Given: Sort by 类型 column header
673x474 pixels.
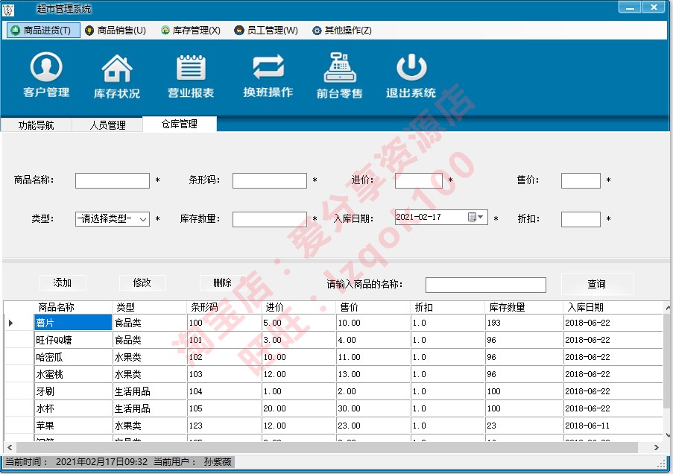Looking at the screenshot, I should (149, 307).
